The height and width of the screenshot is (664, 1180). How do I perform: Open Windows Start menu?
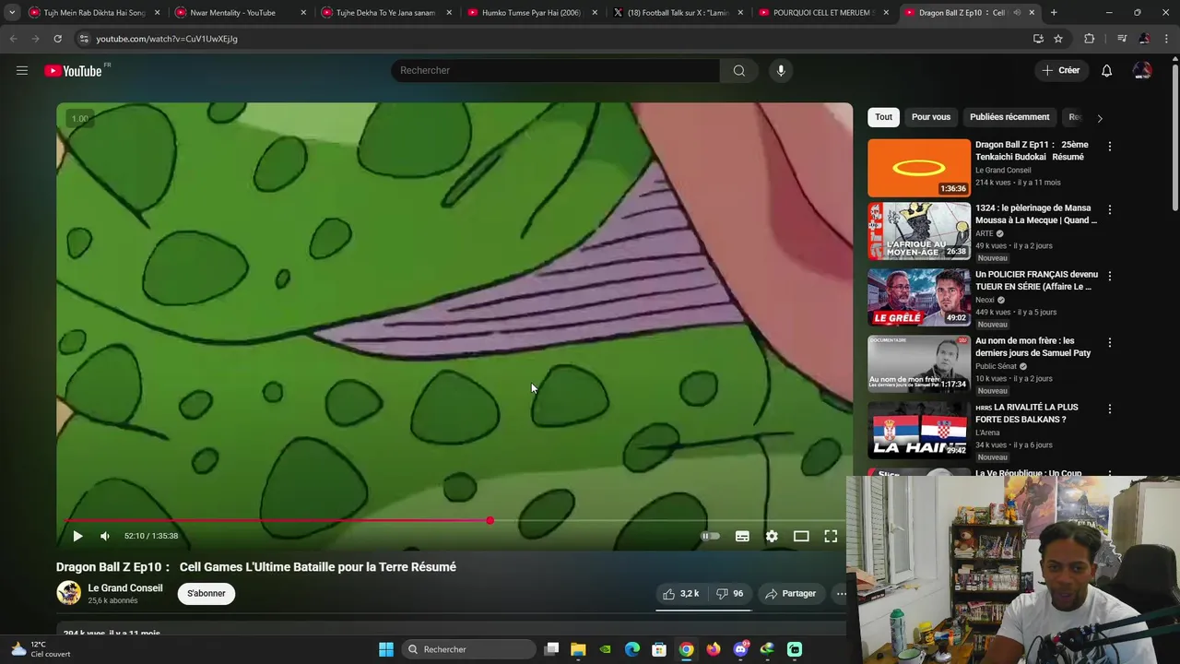pos(386,649)
